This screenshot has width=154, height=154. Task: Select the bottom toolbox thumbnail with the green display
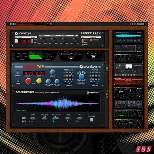[128, 123]
